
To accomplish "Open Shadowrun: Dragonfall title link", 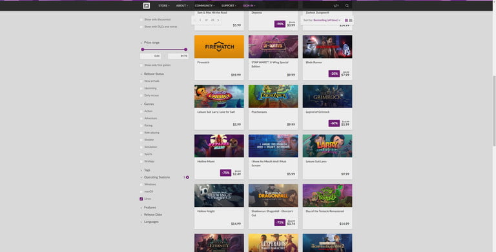I will 273,213.
